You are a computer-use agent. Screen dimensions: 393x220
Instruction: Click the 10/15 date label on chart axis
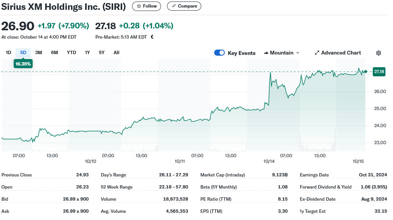point(358,162)
